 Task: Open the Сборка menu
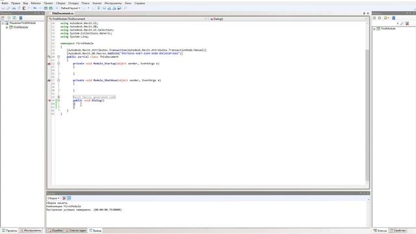click(60, 3)
